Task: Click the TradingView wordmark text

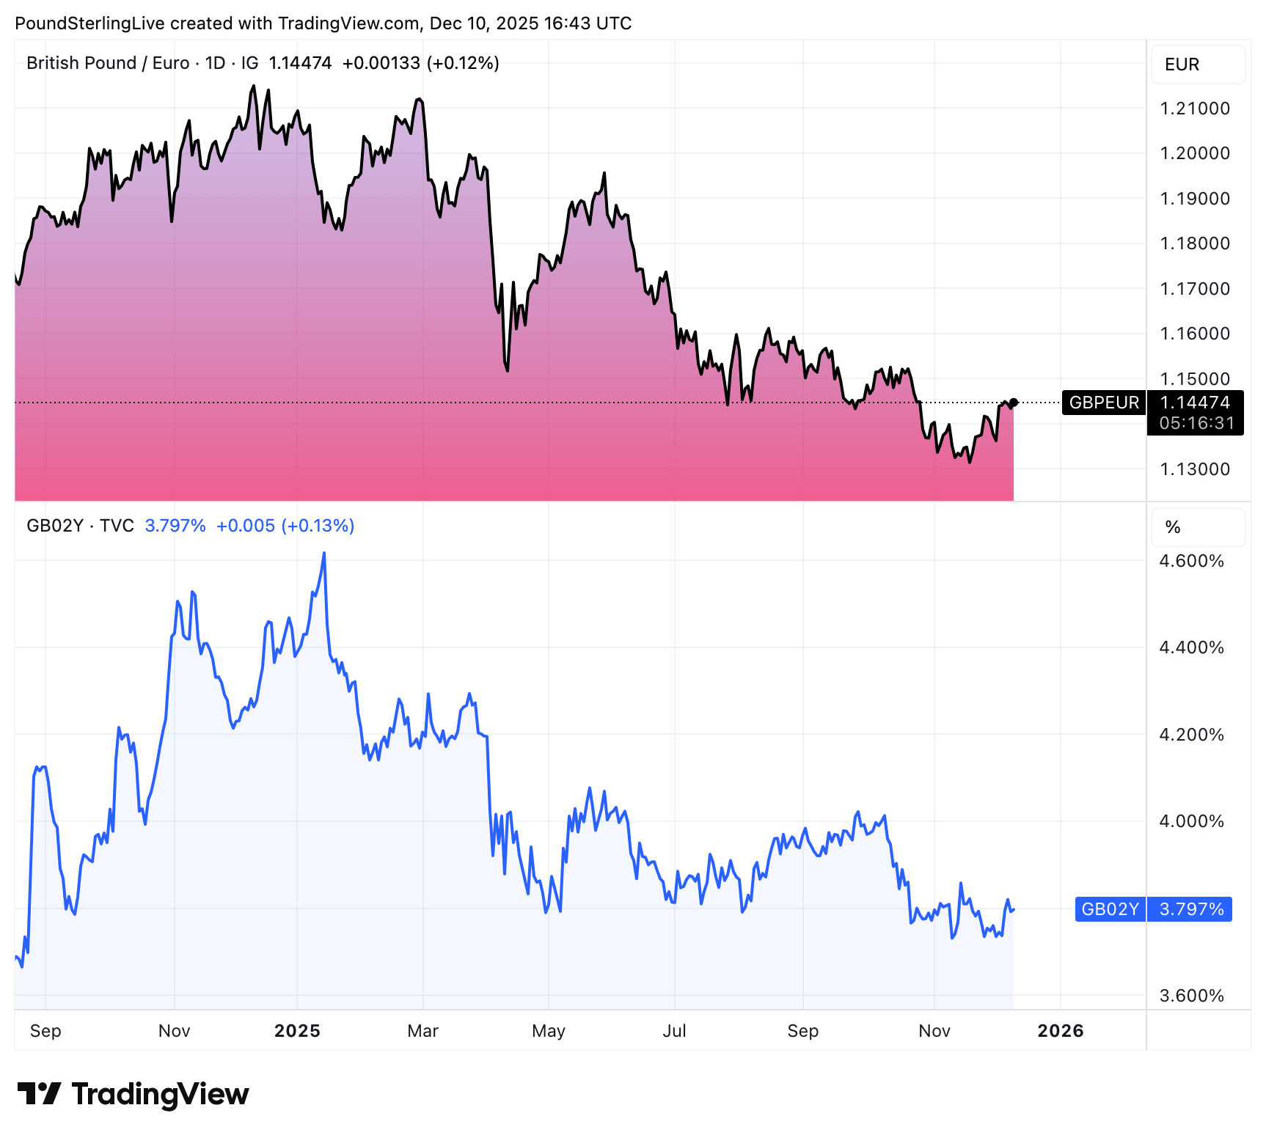Action: [x=160, y=1094]
